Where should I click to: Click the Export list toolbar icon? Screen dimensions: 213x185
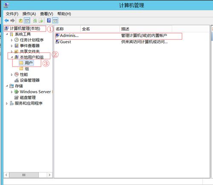tap(41, 21)
